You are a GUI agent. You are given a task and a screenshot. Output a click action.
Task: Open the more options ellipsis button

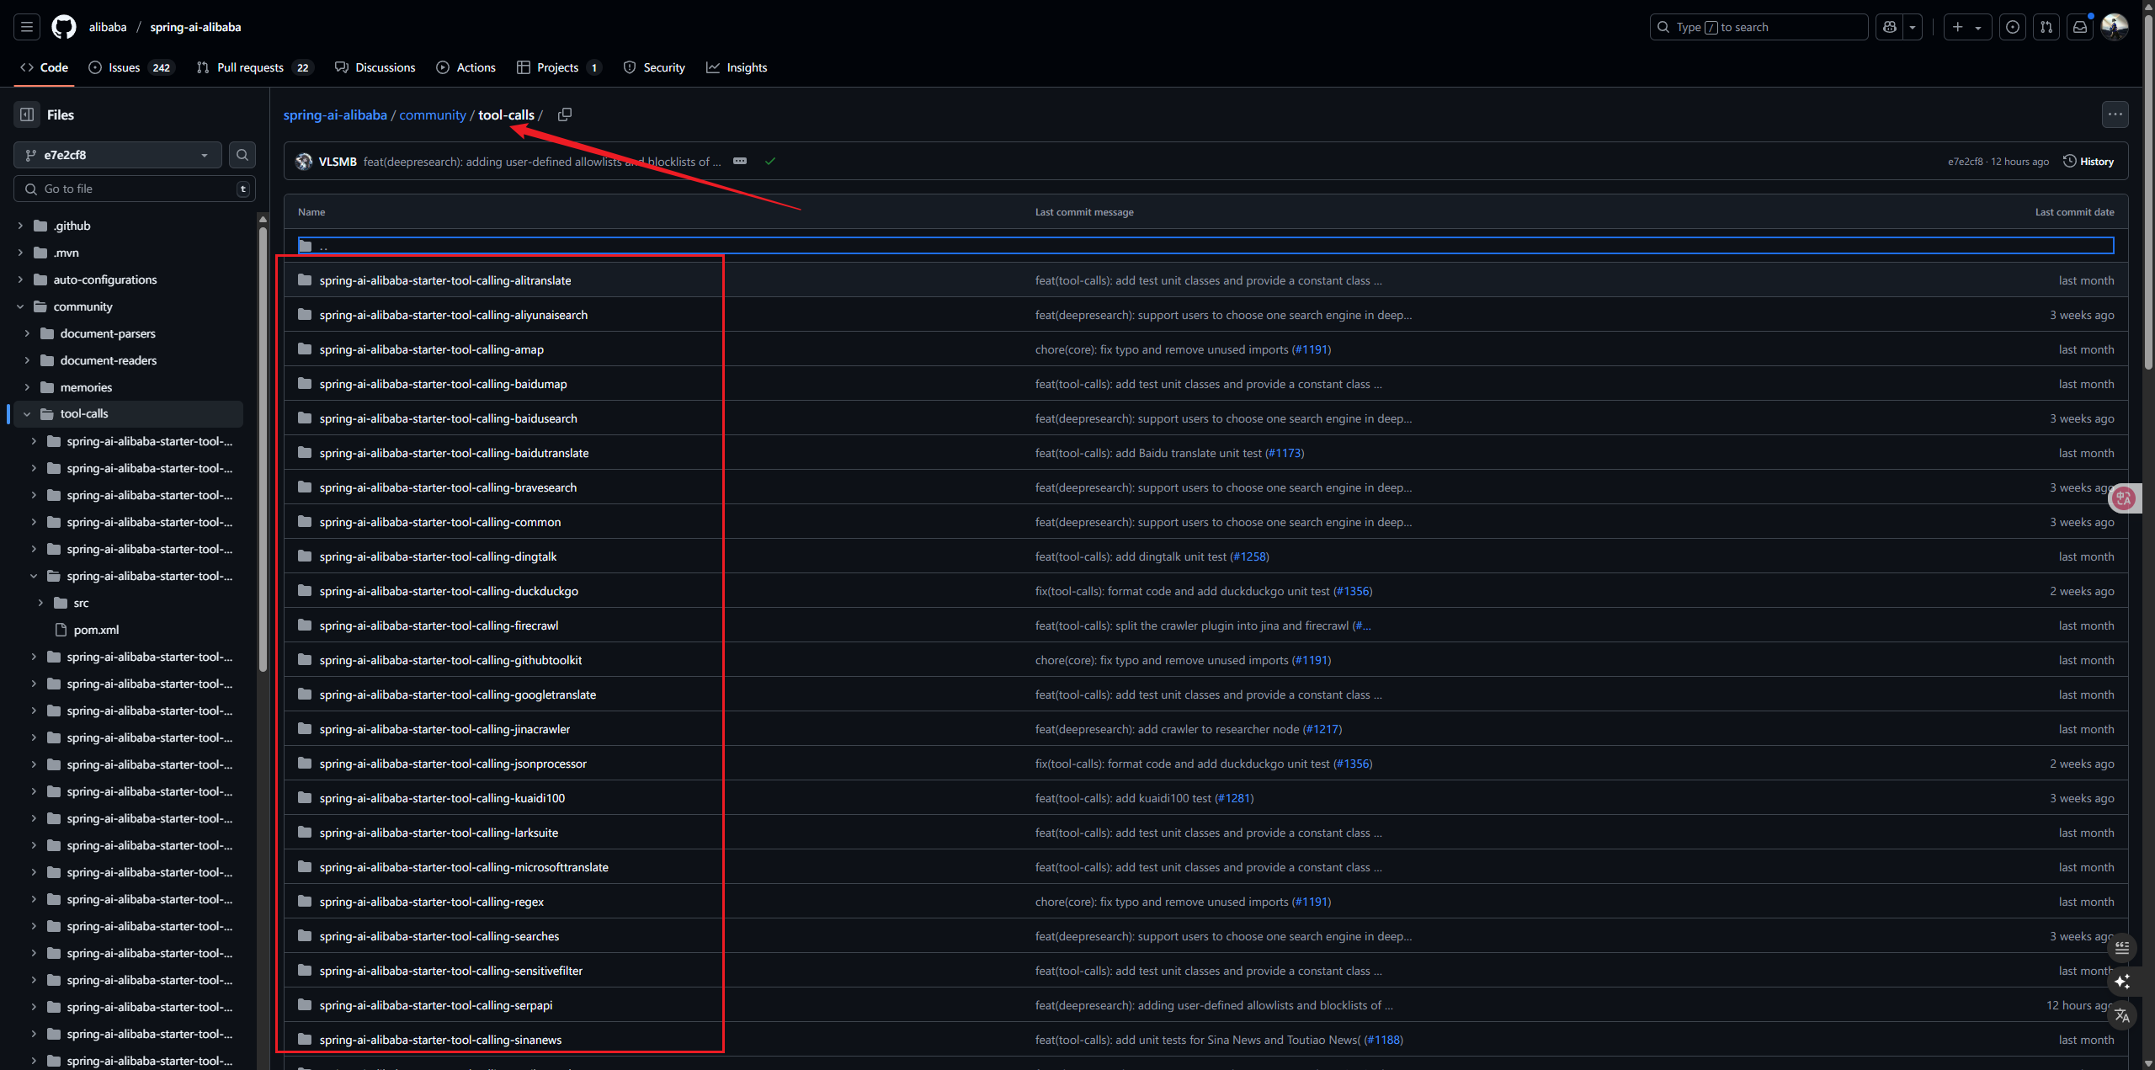2115,114
